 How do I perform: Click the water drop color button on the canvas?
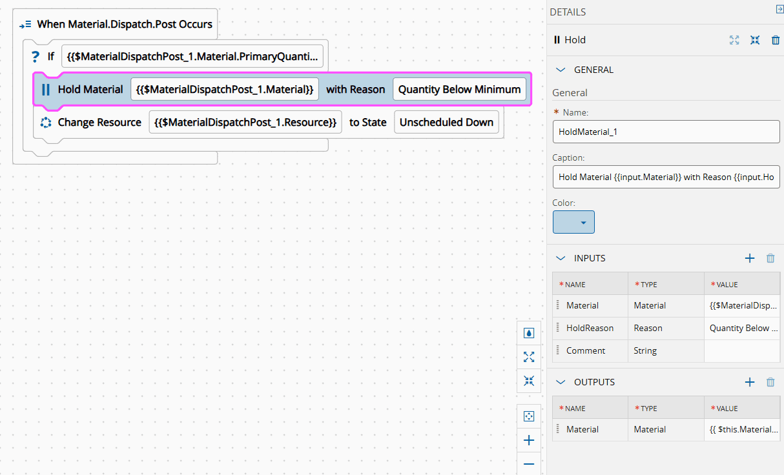pyautogui.click(x=529, y=333)
